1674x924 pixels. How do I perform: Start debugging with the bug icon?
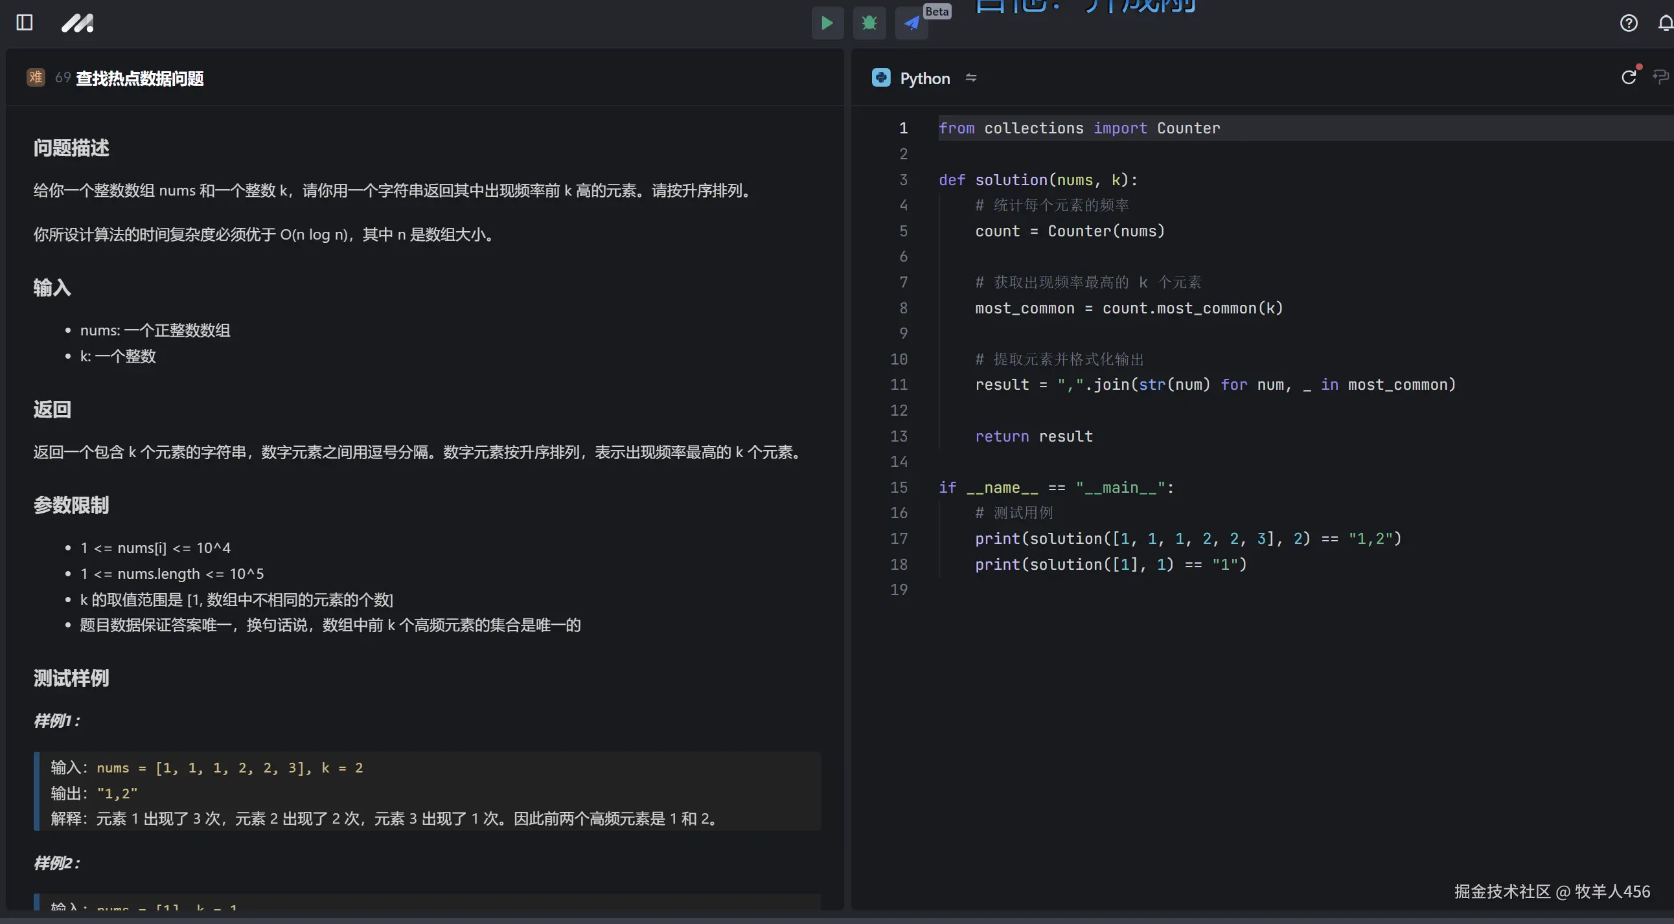coord(869,23)
